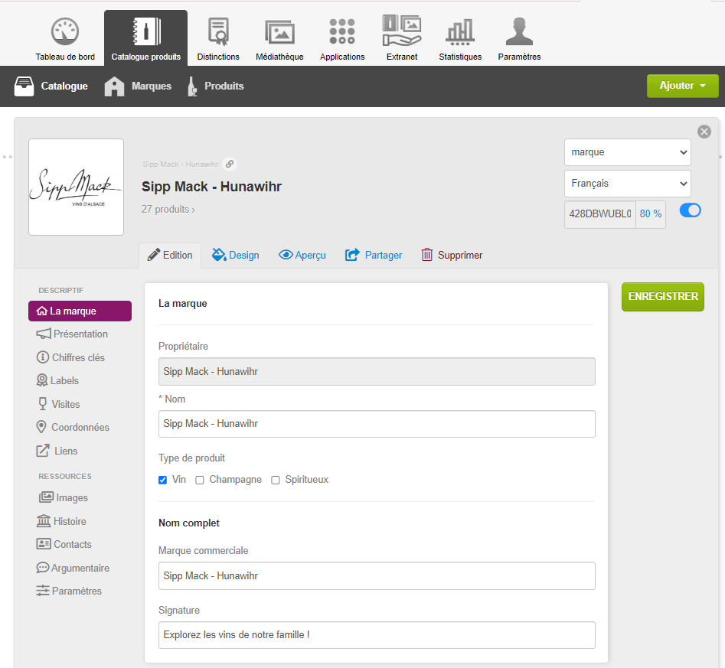Viewport: 725px width, 668px height.
Task: Open the Images resources section
Action: [x=64, y=497]
